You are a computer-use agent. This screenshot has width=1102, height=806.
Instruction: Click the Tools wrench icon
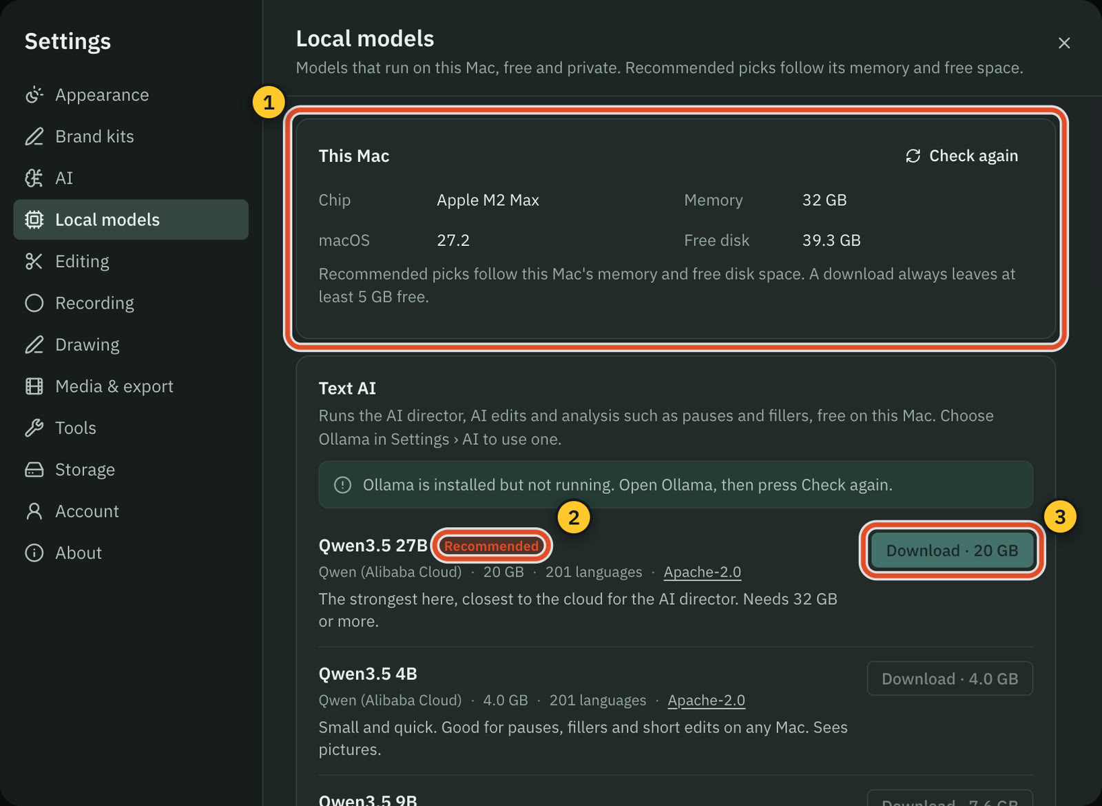click(x=34, y=428)
